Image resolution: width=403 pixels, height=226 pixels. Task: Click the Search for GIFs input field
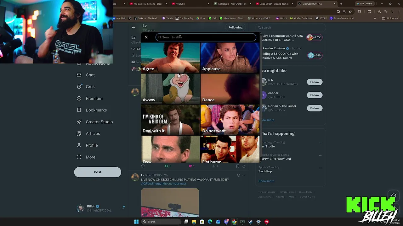click(206, 37)
